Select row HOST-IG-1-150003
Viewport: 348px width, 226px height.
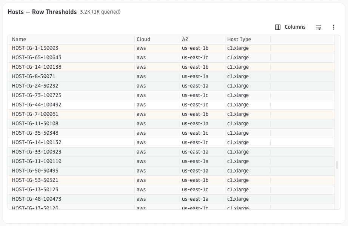pos(171,48)
